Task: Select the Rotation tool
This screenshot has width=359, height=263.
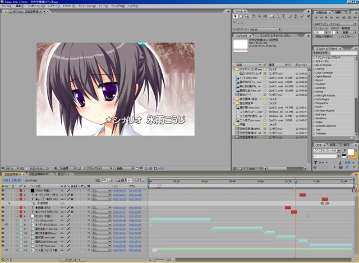Action: tap(254, 16)
